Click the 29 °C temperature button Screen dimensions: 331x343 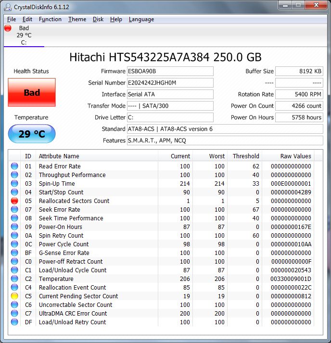(32, 134)
